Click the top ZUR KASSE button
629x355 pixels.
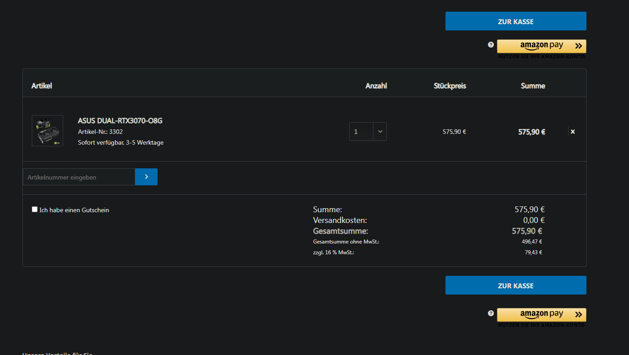(x=516, y=21)
